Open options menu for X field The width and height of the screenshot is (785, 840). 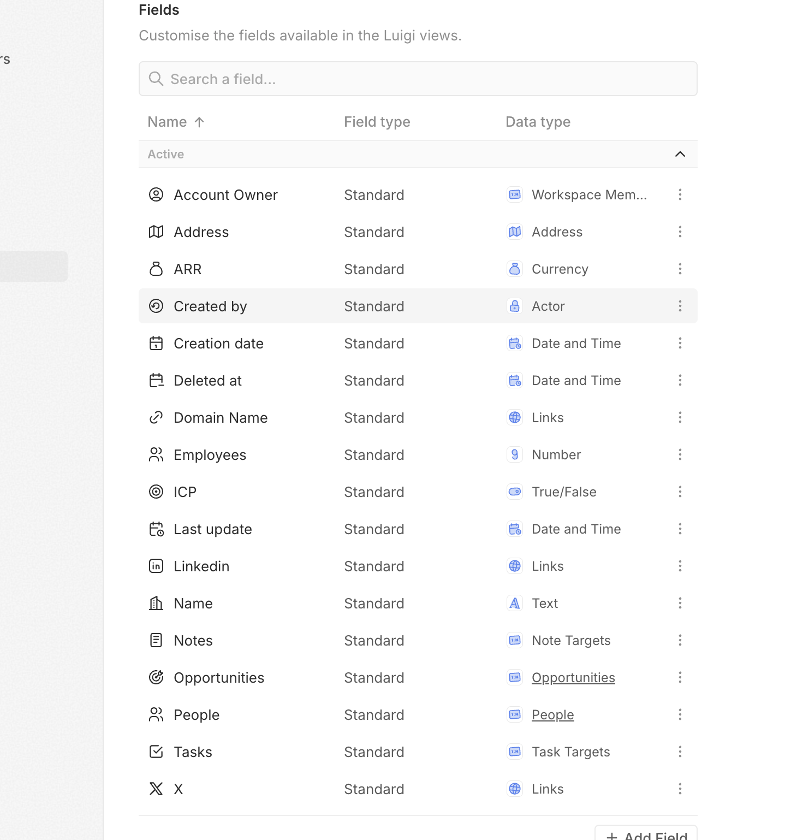(680, 789)
